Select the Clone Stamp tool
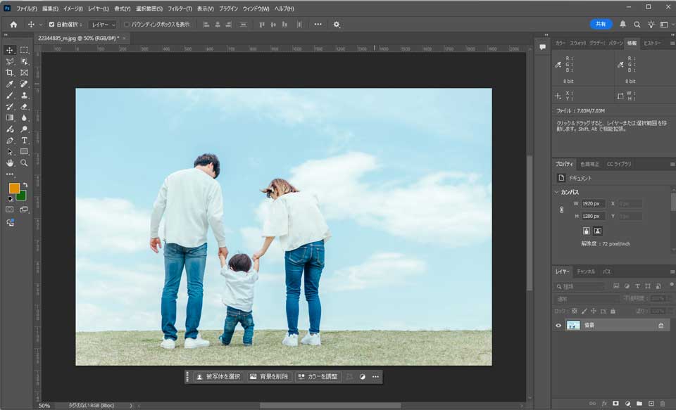Screen dimensions: 676x410 coord(24,95)
